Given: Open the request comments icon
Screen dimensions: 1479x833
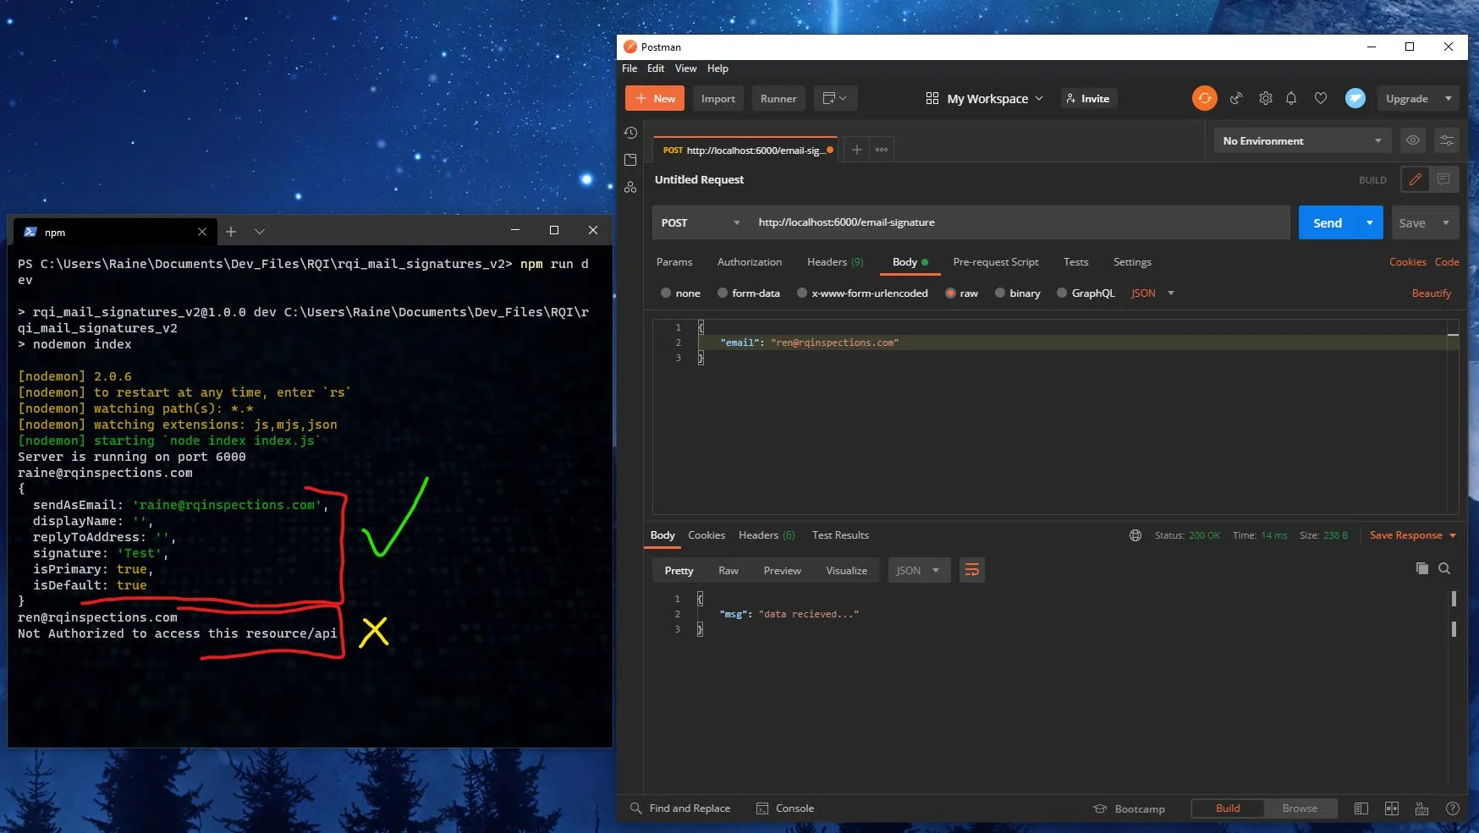Looking at the screenshot, I should coord(1443,179).
